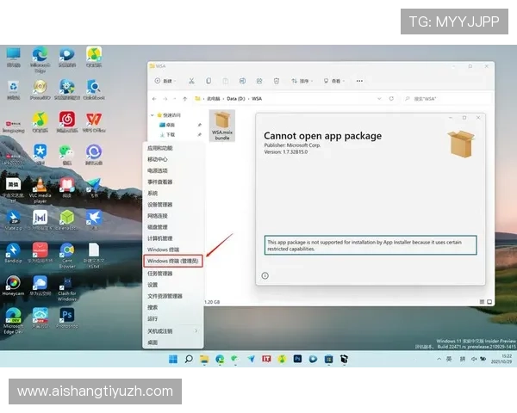The width and height of the screenshot is (517, 413).
Task: Open Photoshop desktop shortcut
Action: [x=66, y=316]
